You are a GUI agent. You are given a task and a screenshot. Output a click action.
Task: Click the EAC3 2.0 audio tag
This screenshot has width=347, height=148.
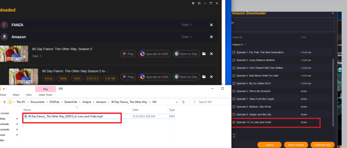point(93,78)
